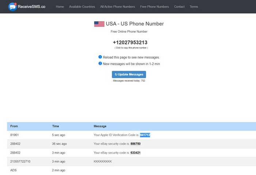Image resolution: width=256 pixels, height=175 pixels.
Task: Click the Update Messages button
Action: pos(129,74)
